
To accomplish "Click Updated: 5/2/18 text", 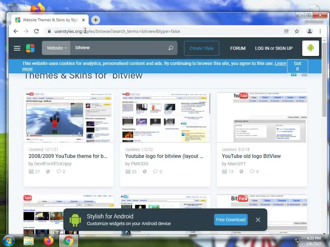I will pos(236,149).
